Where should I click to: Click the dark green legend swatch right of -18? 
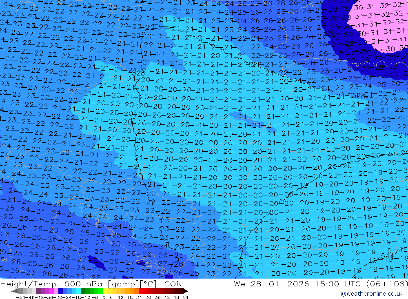83,291
